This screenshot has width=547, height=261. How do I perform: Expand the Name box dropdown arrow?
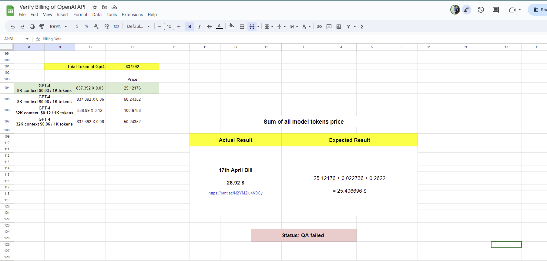click(27, 39)
